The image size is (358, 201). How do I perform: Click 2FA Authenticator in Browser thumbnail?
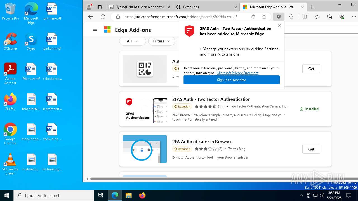(145, 149)
